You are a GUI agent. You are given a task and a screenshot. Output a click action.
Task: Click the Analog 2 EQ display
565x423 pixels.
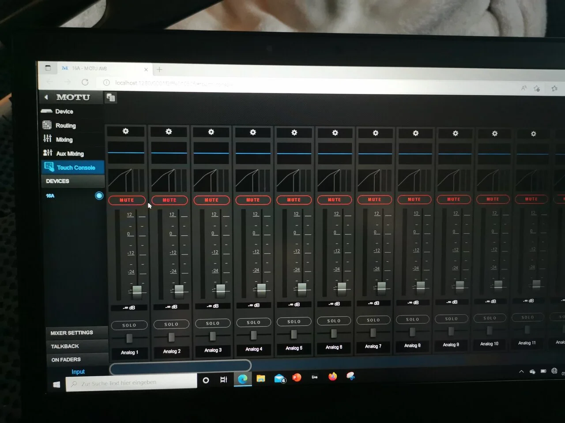coord(169,153)
